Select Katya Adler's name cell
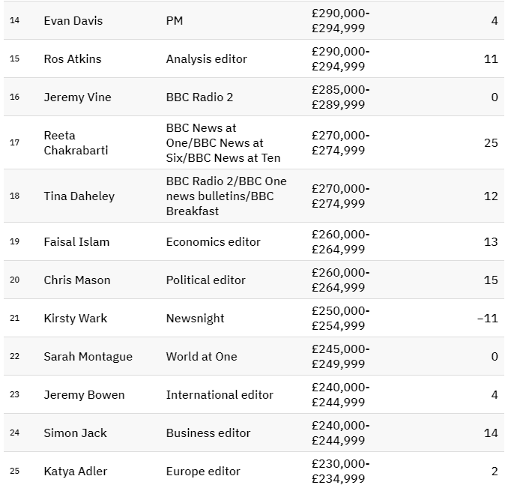514x494 pixels. [76, 471]
